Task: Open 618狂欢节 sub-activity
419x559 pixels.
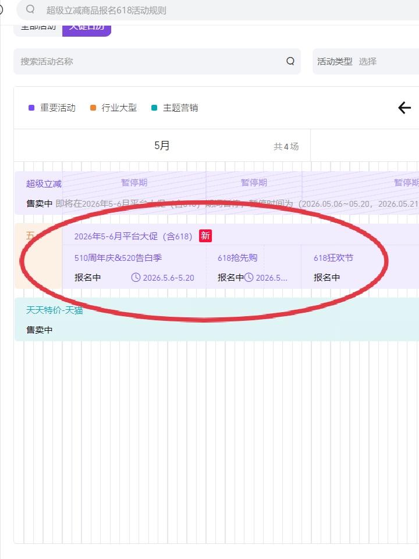Action: click(x=333, y=258)
